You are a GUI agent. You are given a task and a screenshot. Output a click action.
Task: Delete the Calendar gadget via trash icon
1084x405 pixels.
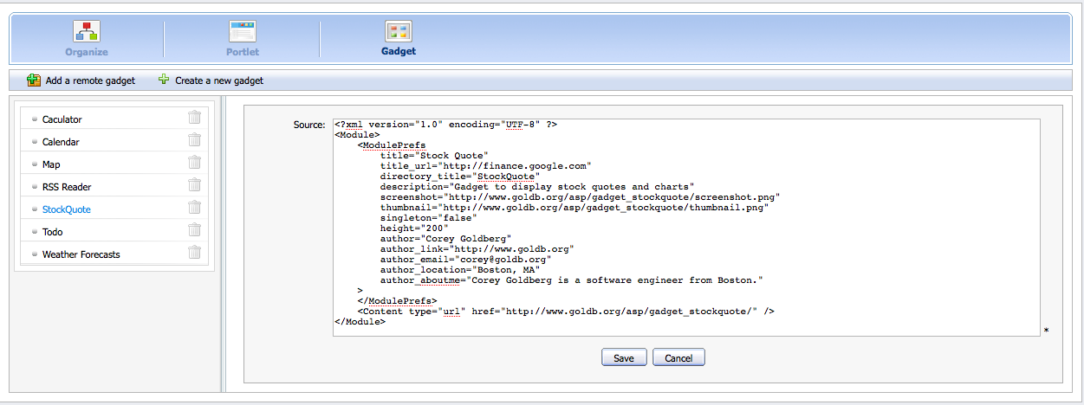(x=195, y=140)
